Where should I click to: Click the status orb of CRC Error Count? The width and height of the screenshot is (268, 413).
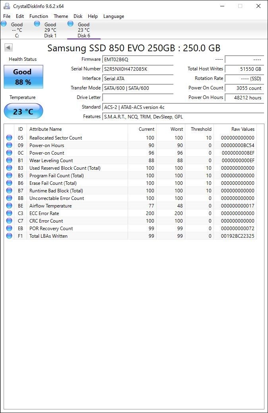tap(9, 221)
